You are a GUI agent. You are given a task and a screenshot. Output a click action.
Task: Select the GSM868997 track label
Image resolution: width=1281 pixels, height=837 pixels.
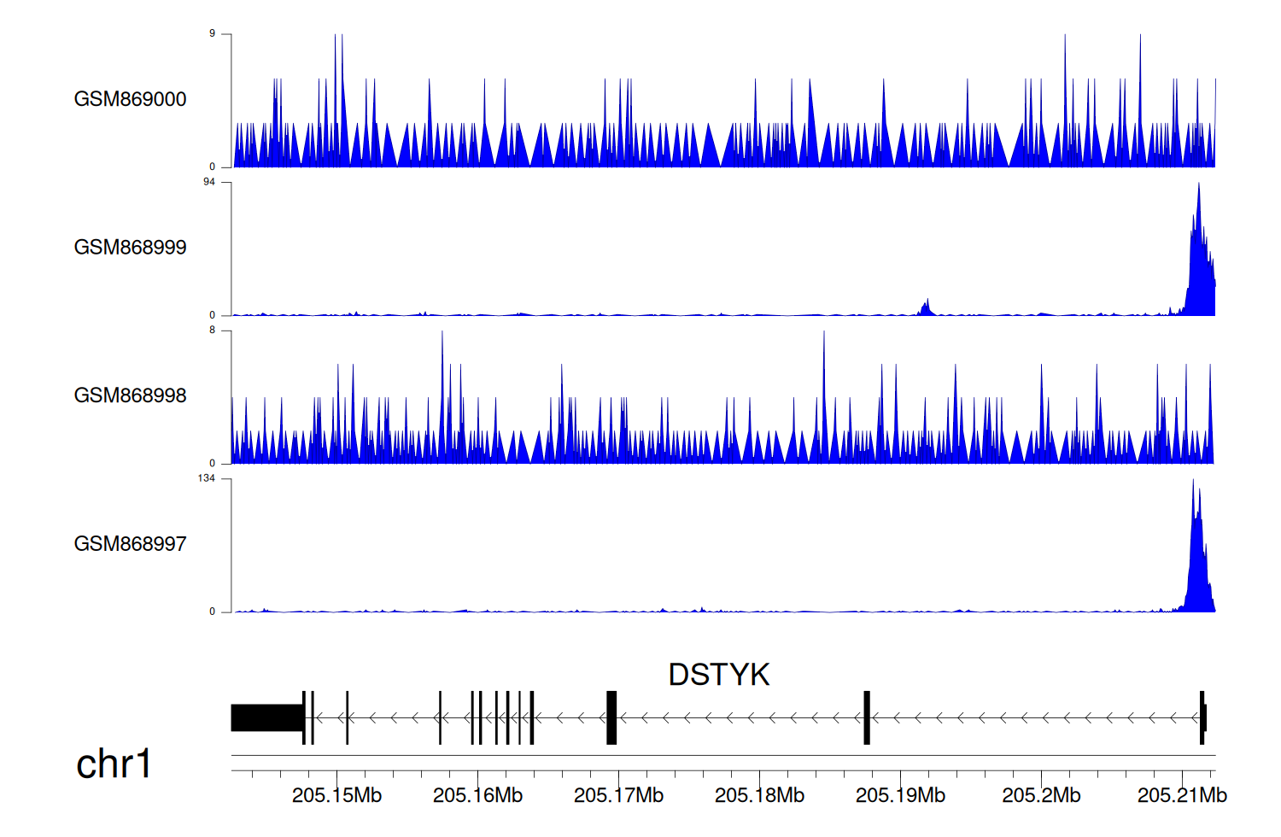(x=130, y=544)
